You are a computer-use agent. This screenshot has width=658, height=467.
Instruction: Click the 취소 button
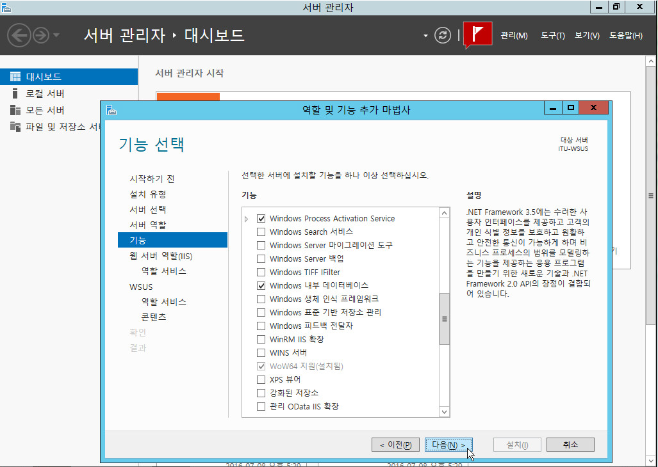pyautogui.click(x=570, y=445)
